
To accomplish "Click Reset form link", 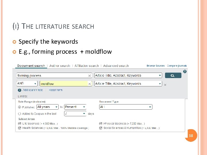I will click(55, 90).
